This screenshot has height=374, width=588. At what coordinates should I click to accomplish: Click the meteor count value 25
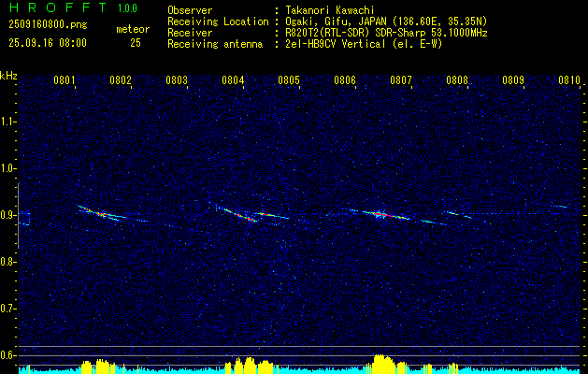coord(136,43)
